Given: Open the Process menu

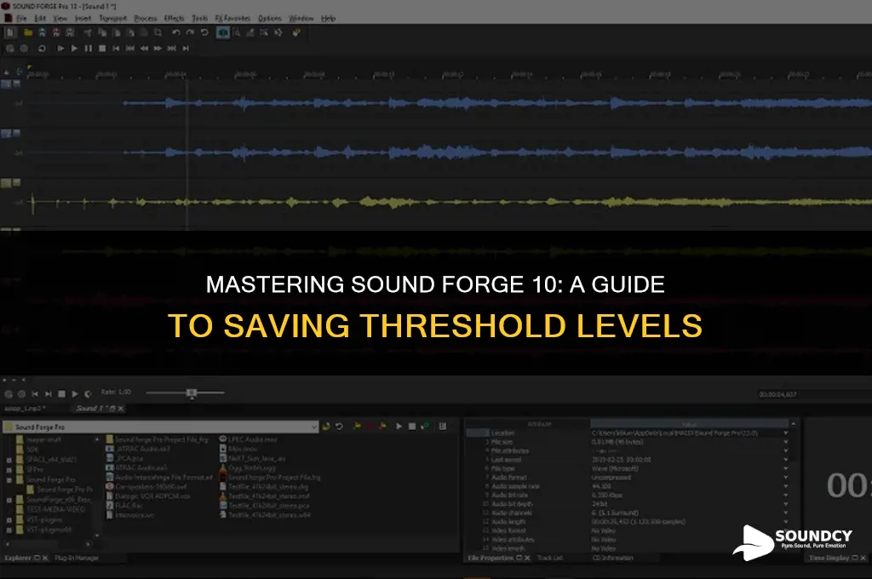Looking at the screenshot, I should point(146,19).
